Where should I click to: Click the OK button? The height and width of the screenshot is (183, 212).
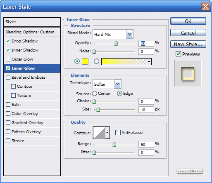pos(188,21)
